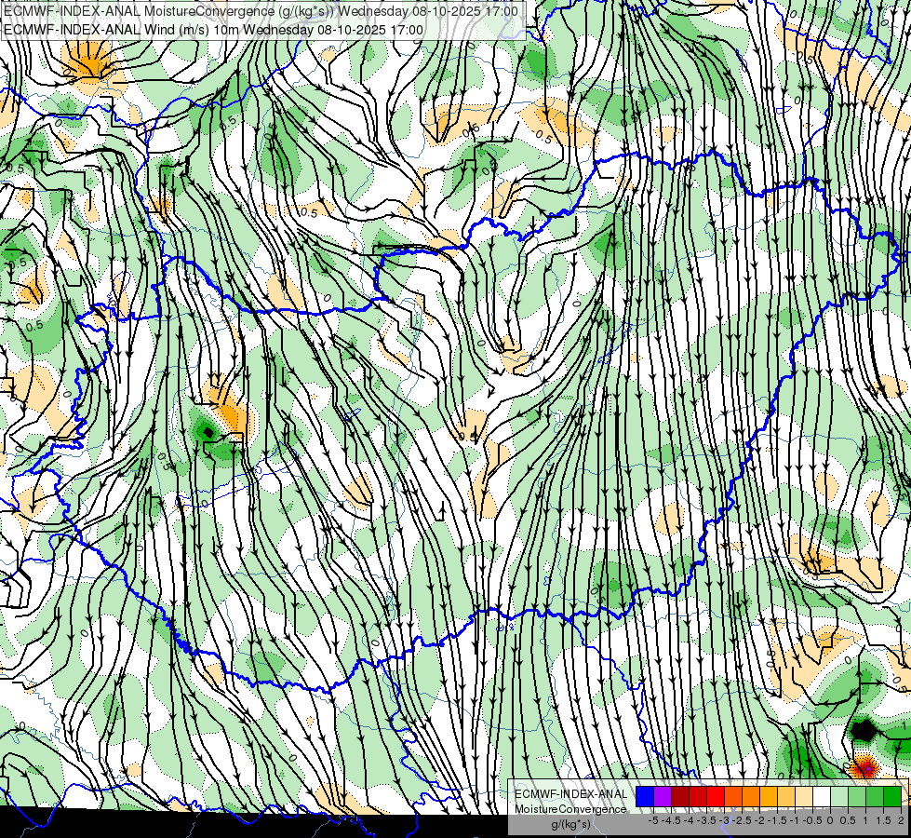The width and height of the screenshot is (911, 838).
Task: Click the red-orange divergence spot at bottom right
Action: tap(865, 767)
